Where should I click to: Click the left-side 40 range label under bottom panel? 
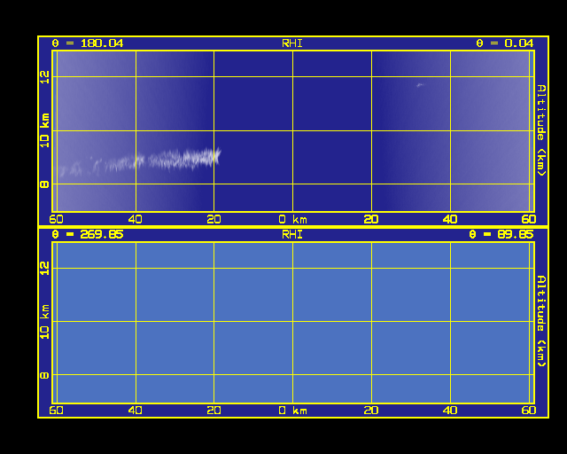click(x=136, y=411)
